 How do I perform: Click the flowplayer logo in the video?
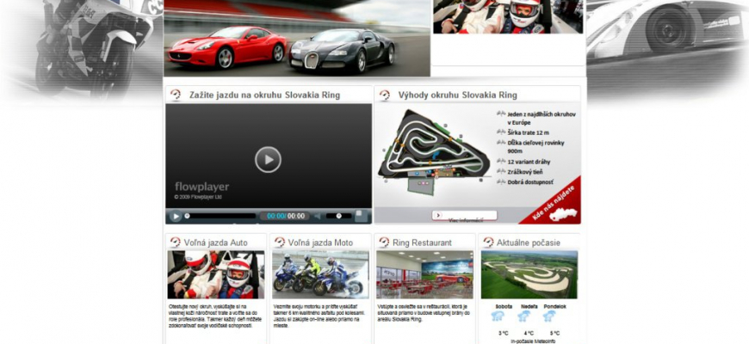[x=201, y=187]
